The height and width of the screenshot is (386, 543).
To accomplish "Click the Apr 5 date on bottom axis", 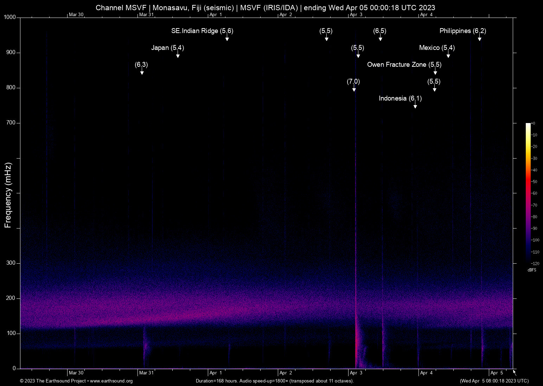I will (497, 373).
